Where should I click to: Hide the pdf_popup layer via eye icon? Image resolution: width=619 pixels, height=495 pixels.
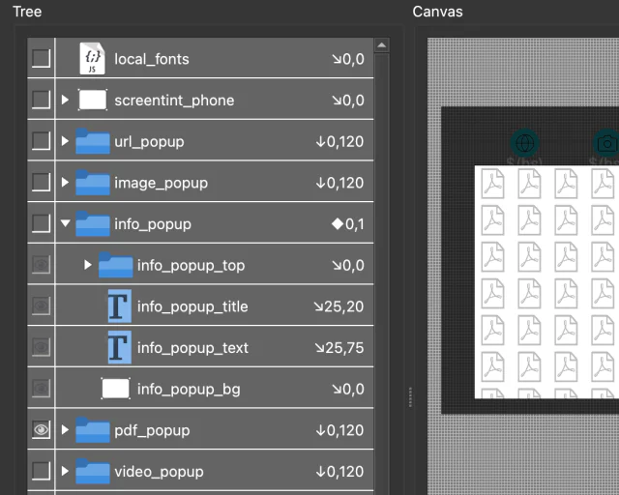tap(41, 429)
